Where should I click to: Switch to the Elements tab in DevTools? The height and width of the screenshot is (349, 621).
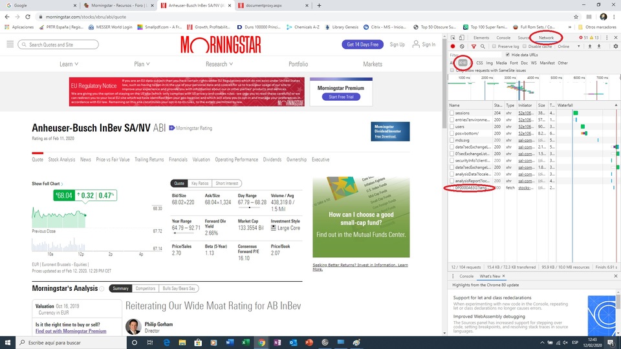click(x=481, y=37)
